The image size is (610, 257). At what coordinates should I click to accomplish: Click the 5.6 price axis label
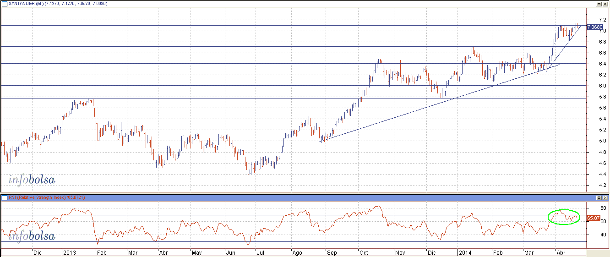click(x=602, y=108)
